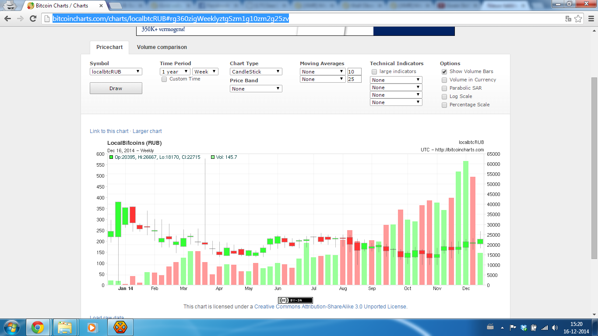This screenshot has height=336, width=598.
Task: Uncheck Show Volume Bars
Action: coord(444,72)
